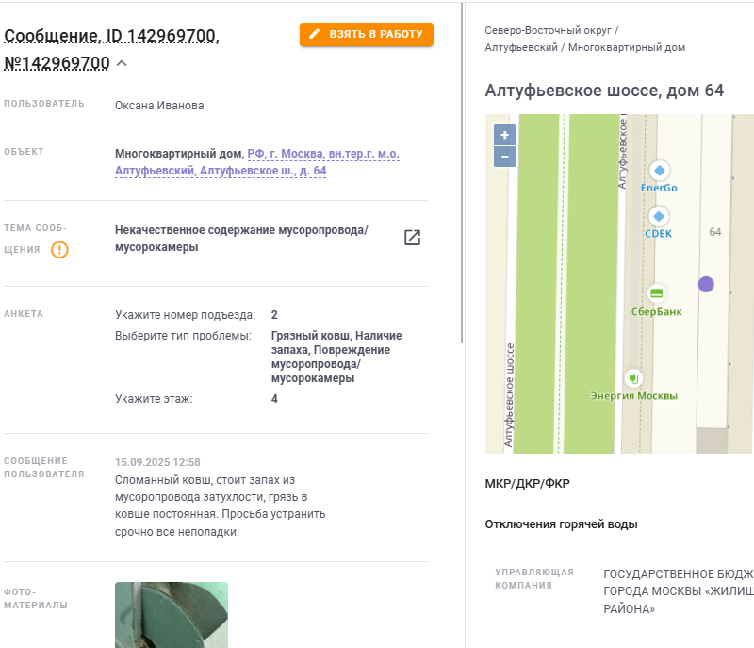Expand Отключения горячей воды section
Screen dimensions: 754x648
pos(561,524)
